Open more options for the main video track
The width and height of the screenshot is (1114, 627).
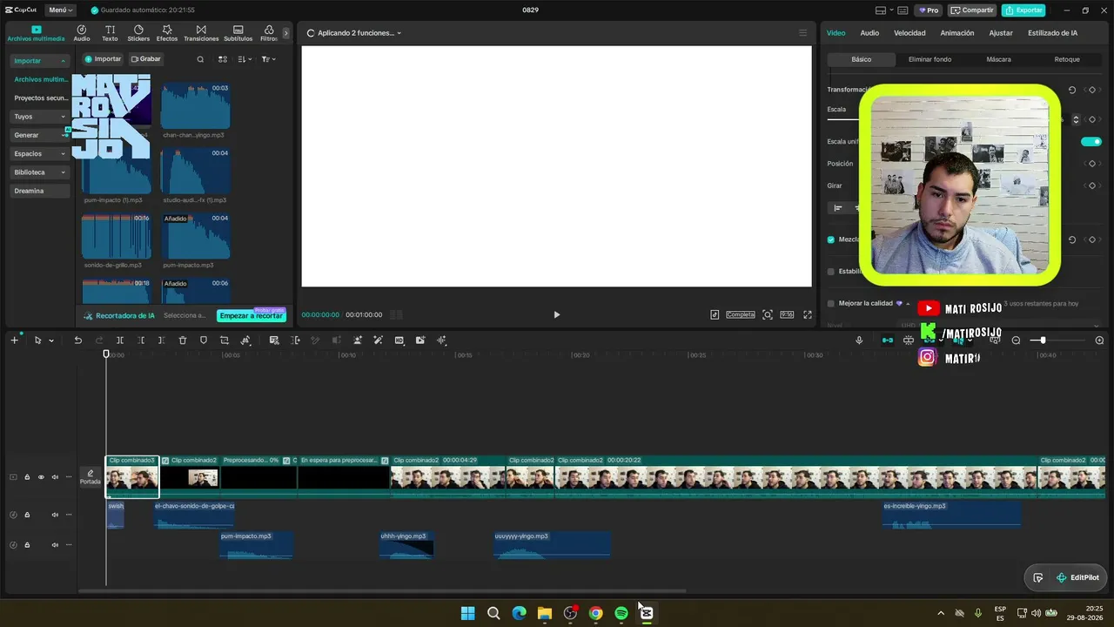[69, 477]
